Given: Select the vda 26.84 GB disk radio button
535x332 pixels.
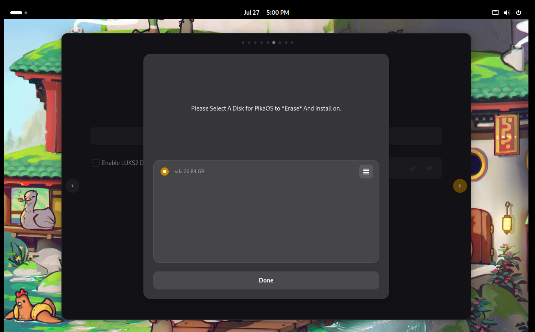Looking at the screenshot, I should 165,172.
